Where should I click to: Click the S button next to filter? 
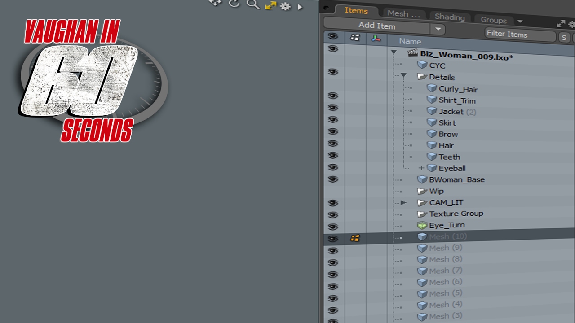[564, 38]
